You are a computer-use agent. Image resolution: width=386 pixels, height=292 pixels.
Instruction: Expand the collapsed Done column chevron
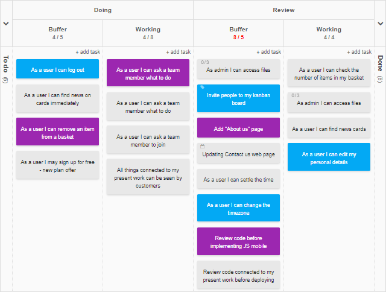pyautogui.click(x=381, y=24)
